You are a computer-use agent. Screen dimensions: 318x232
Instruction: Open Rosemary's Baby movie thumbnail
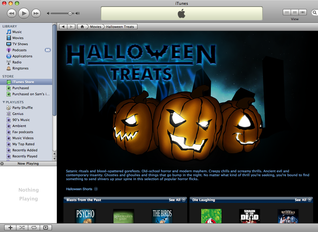tap(123, 216)
